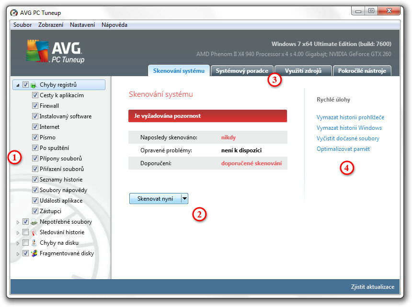Expand the Sledování historie node
Screen dimensions: 412x307
pos(18,233)
